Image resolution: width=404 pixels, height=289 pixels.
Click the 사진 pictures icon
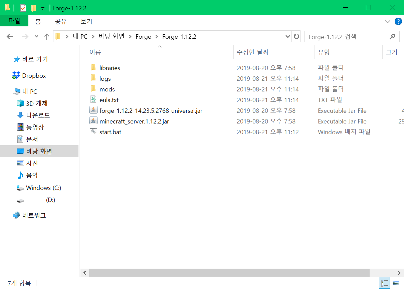pyautogui.click(x=20, y=163)
